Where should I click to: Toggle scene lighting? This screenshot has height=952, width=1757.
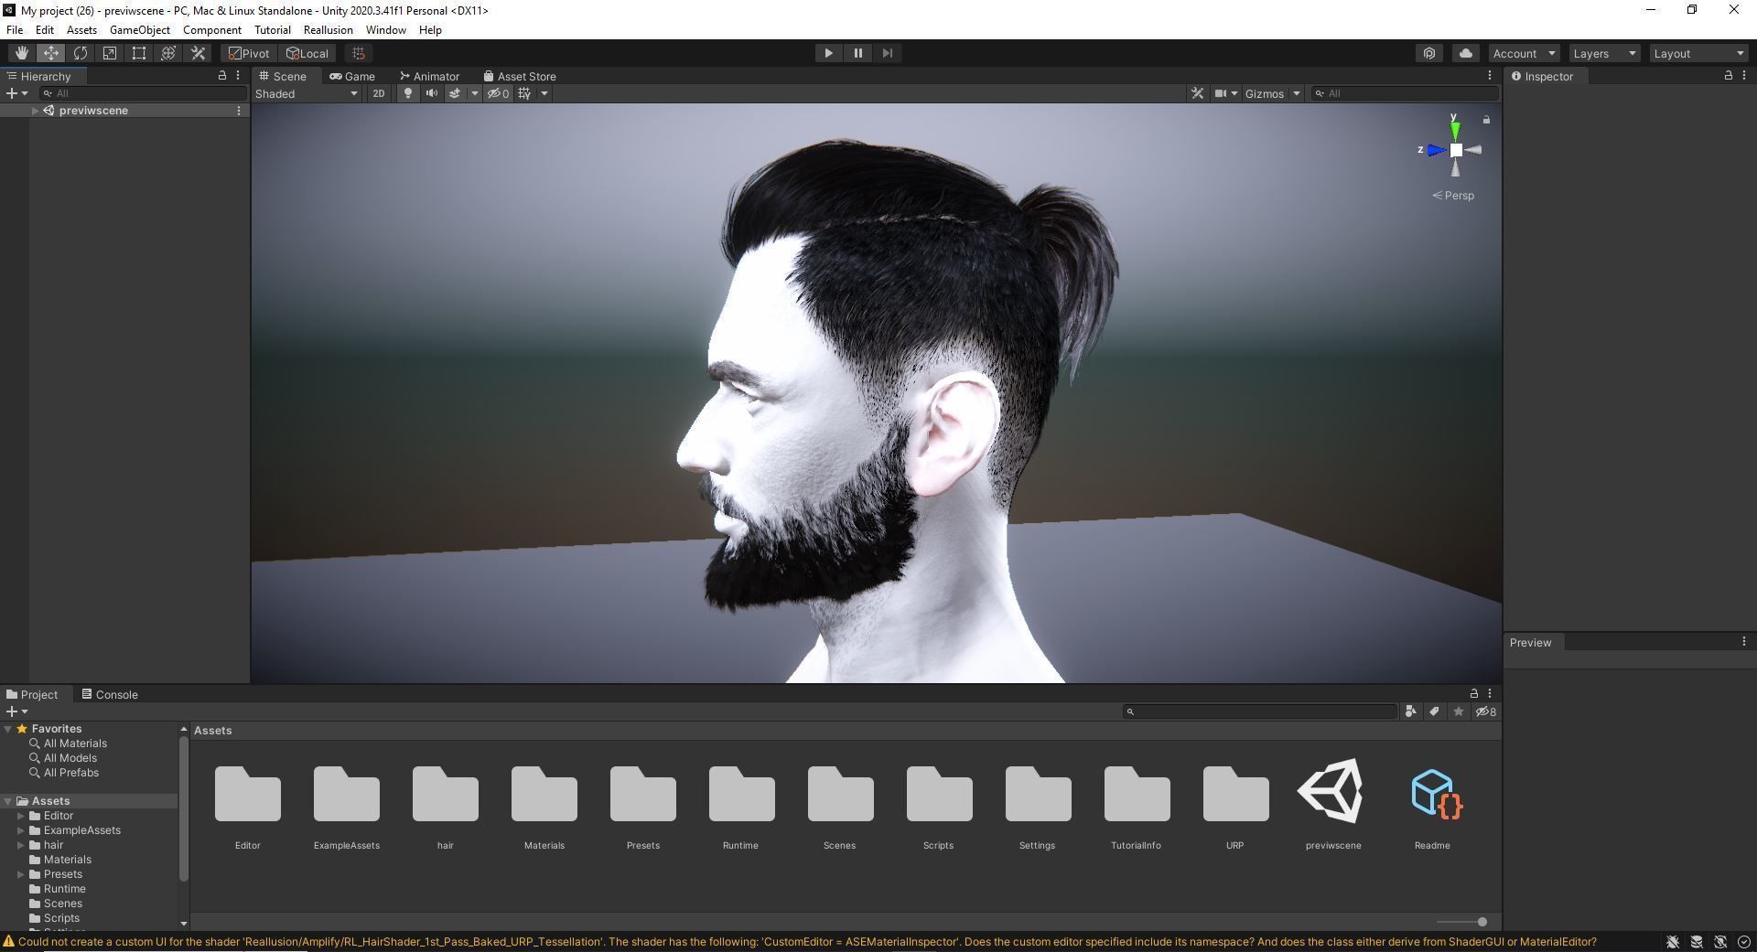coord(408,93)
